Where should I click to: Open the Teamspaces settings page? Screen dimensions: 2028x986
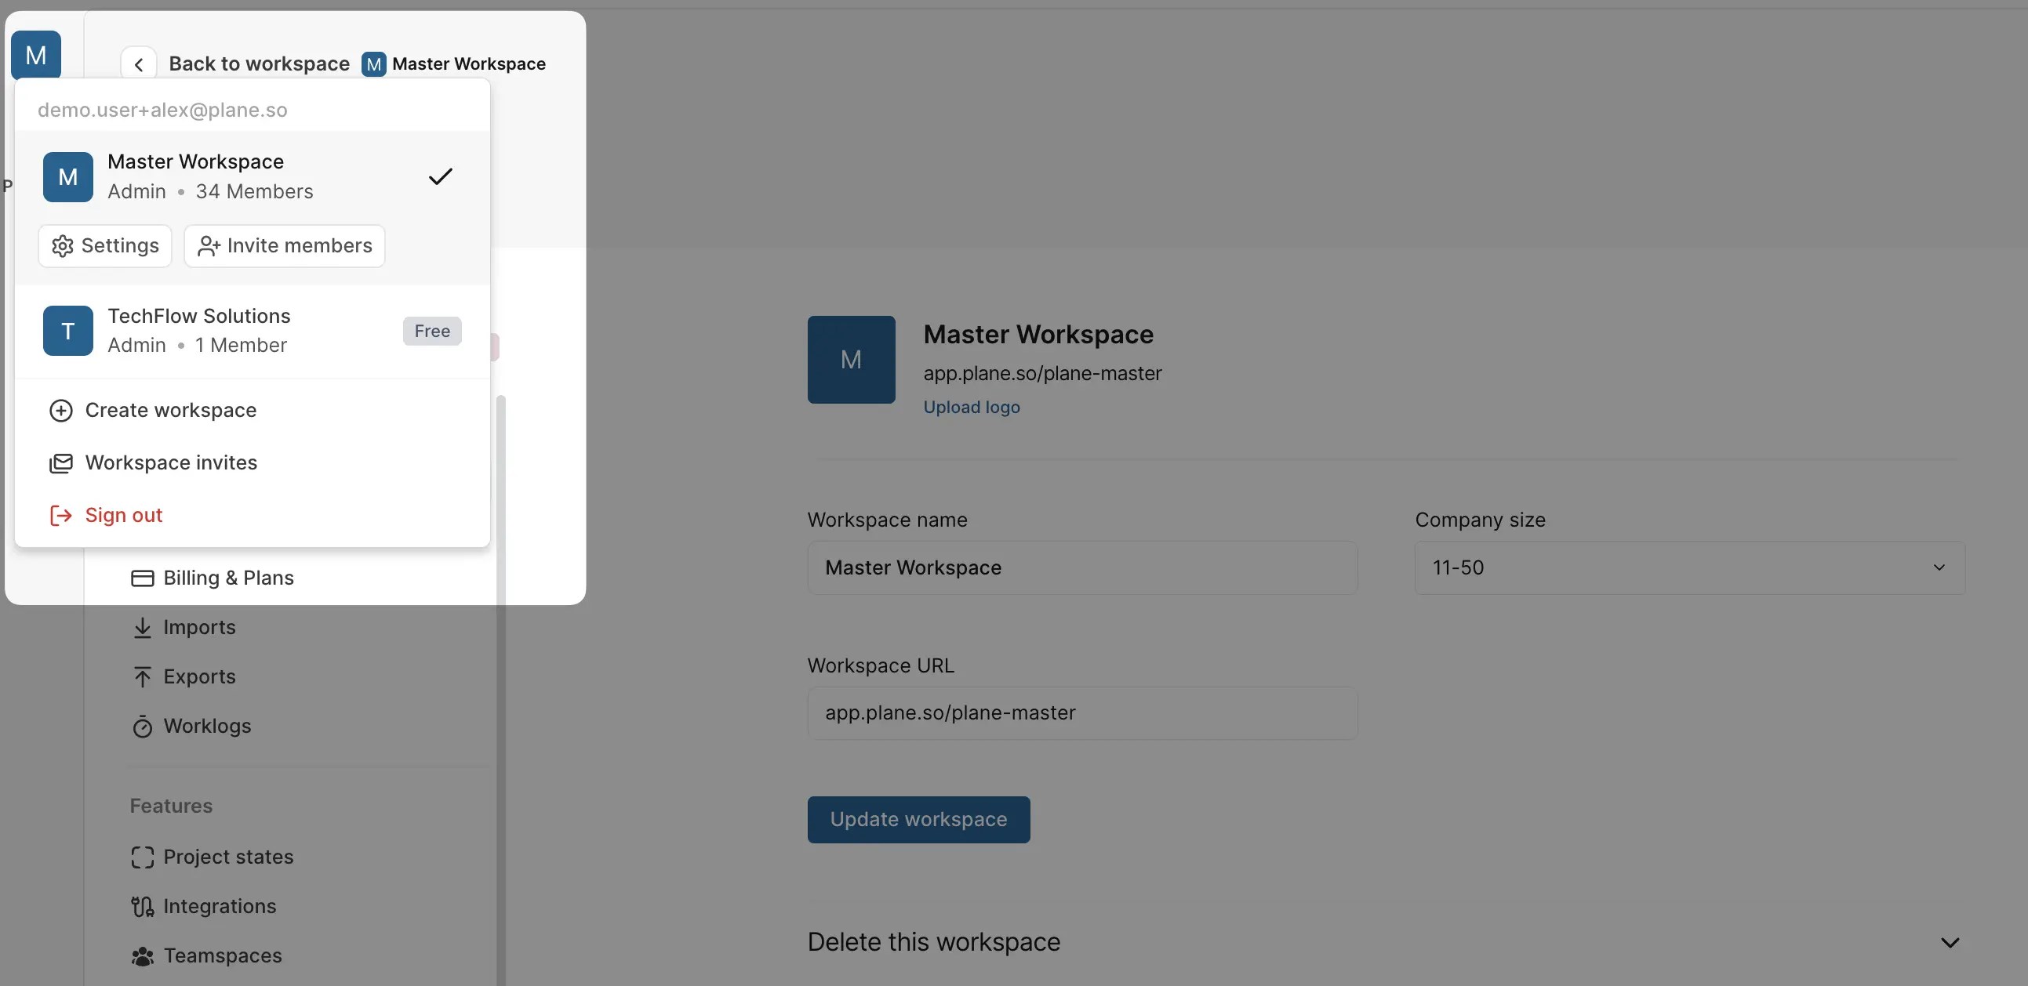[x=222, y=956]
